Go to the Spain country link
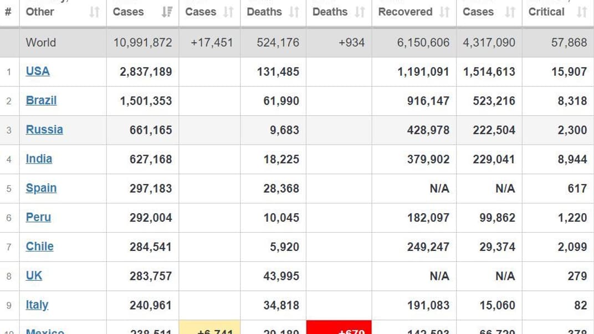 coord(41,188)
